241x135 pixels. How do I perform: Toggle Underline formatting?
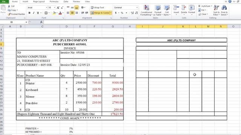point(38,13)
